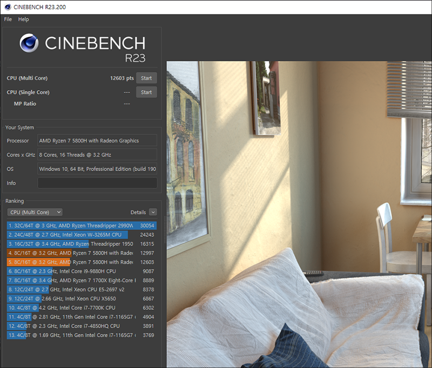Click the panel splitter handle beside ranking
This screenshot has height=368, width=432.
click(165, 230)
